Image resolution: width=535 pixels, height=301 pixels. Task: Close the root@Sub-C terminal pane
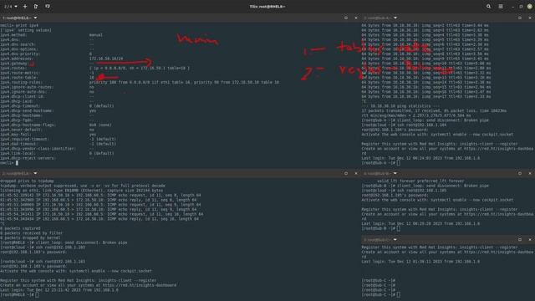[x=530, y=240]
